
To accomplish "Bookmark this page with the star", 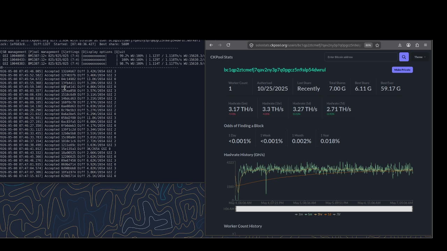I will (x=377, y=45).
